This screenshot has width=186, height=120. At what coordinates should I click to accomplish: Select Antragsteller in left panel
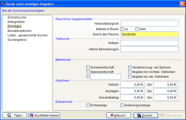tap(16, 22)
